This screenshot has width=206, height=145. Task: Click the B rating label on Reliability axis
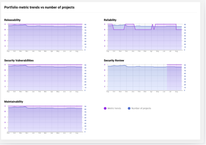click(x=105, y=30)
